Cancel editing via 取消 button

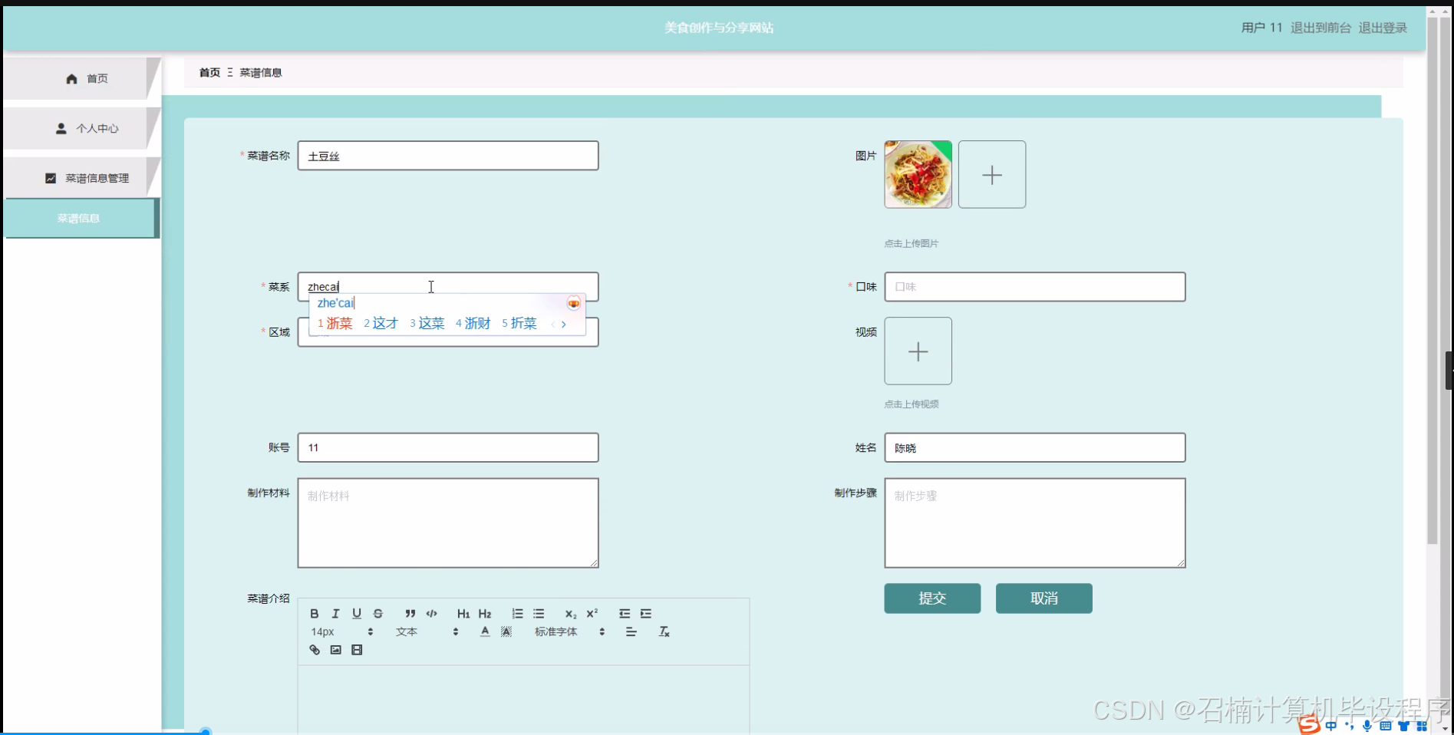[1044, 598]
